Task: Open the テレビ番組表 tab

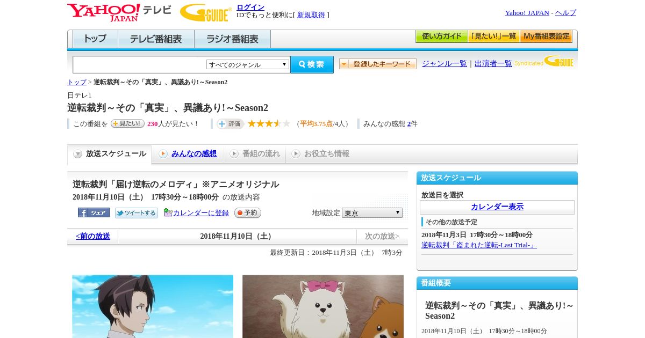Action: tap(156, 39)
